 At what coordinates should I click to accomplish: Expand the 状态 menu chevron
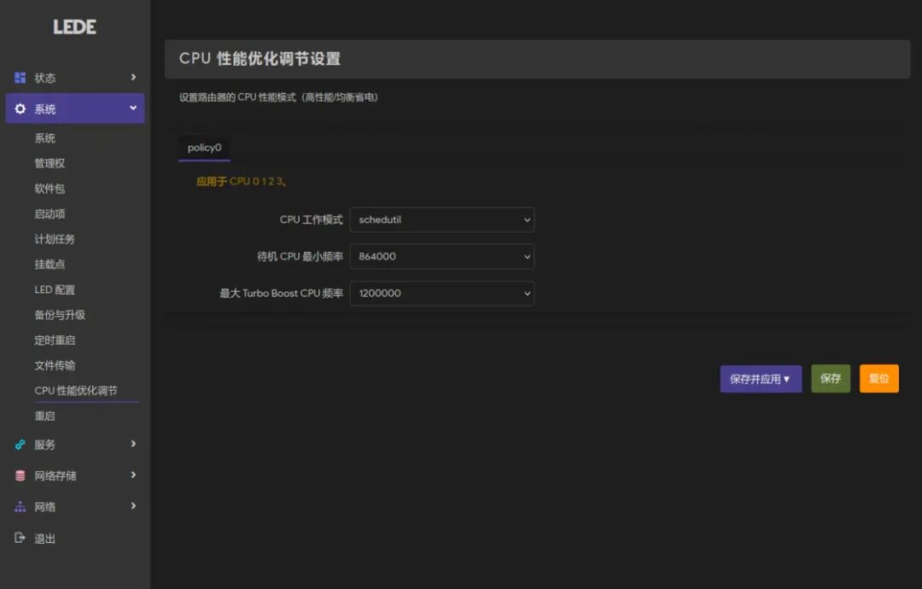point(133,77)
